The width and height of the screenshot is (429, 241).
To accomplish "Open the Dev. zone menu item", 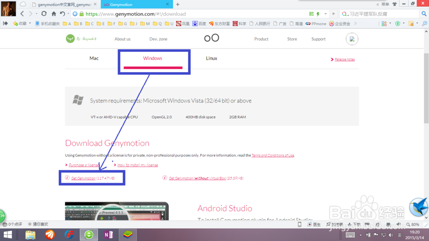I will coord(158,39).
